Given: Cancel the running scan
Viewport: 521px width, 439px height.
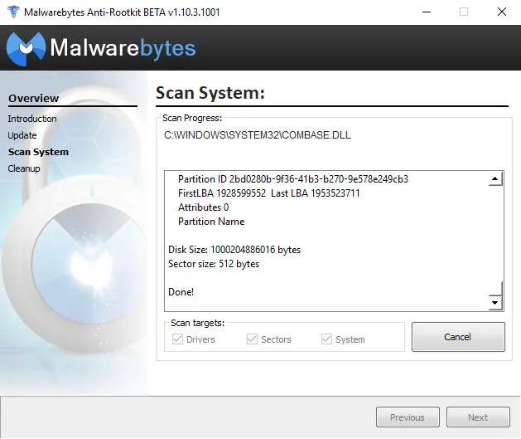Looking at the screenshot, I should [x=458, y=337].
